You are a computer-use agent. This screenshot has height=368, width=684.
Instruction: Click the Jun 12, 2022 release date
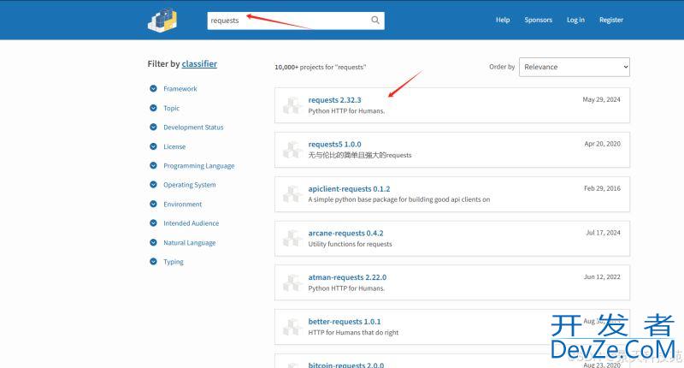click(x=602, y=276)
